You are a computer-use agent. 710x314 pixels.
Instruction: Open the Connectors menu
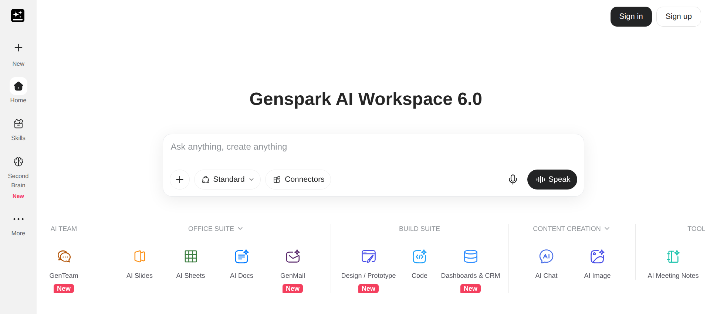tap(298, 180)
